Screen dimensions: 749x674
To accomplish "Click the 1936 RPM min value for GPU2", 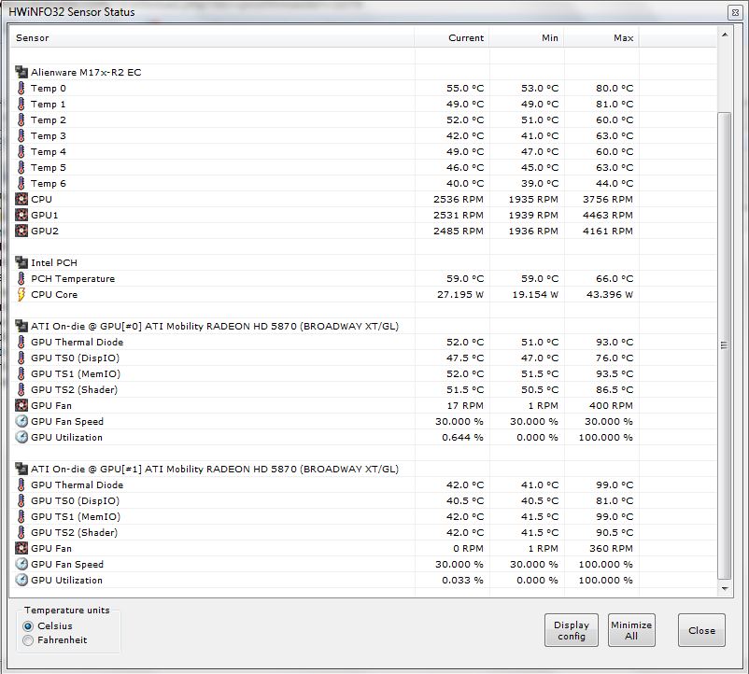I will (533, 231).
